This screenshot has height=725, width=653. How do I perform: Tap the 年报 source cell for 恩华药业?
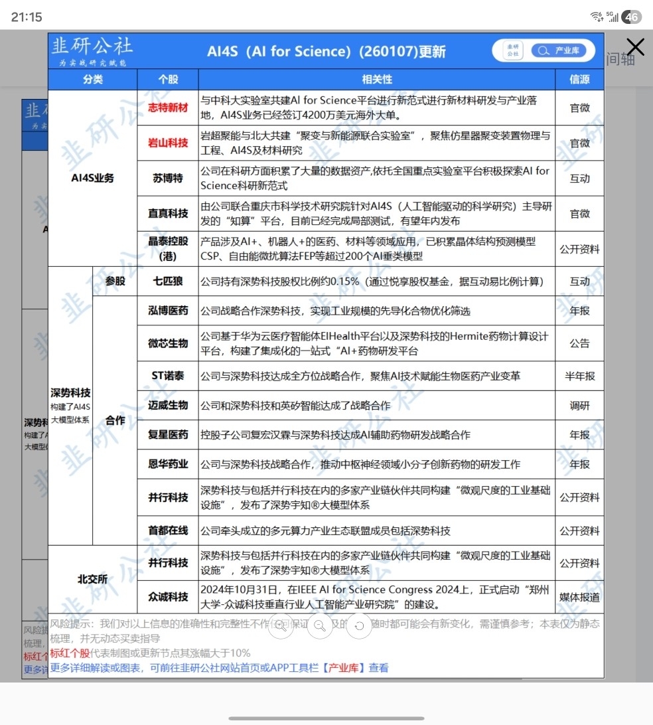tap(579, 464)
